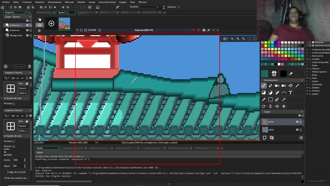Select the right mouse black colour swatch

coord(283,74)
